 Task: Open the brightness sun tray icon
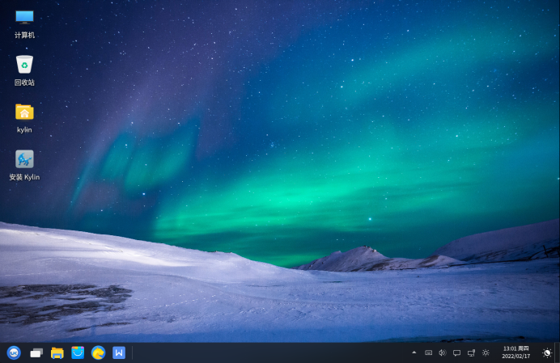(486, 353)
